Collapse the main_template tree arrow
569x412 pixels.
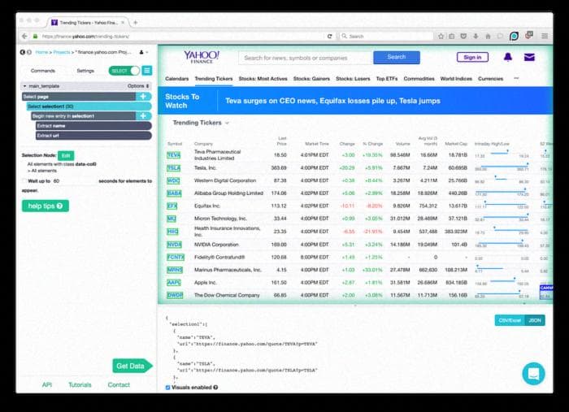pos(24,86)
